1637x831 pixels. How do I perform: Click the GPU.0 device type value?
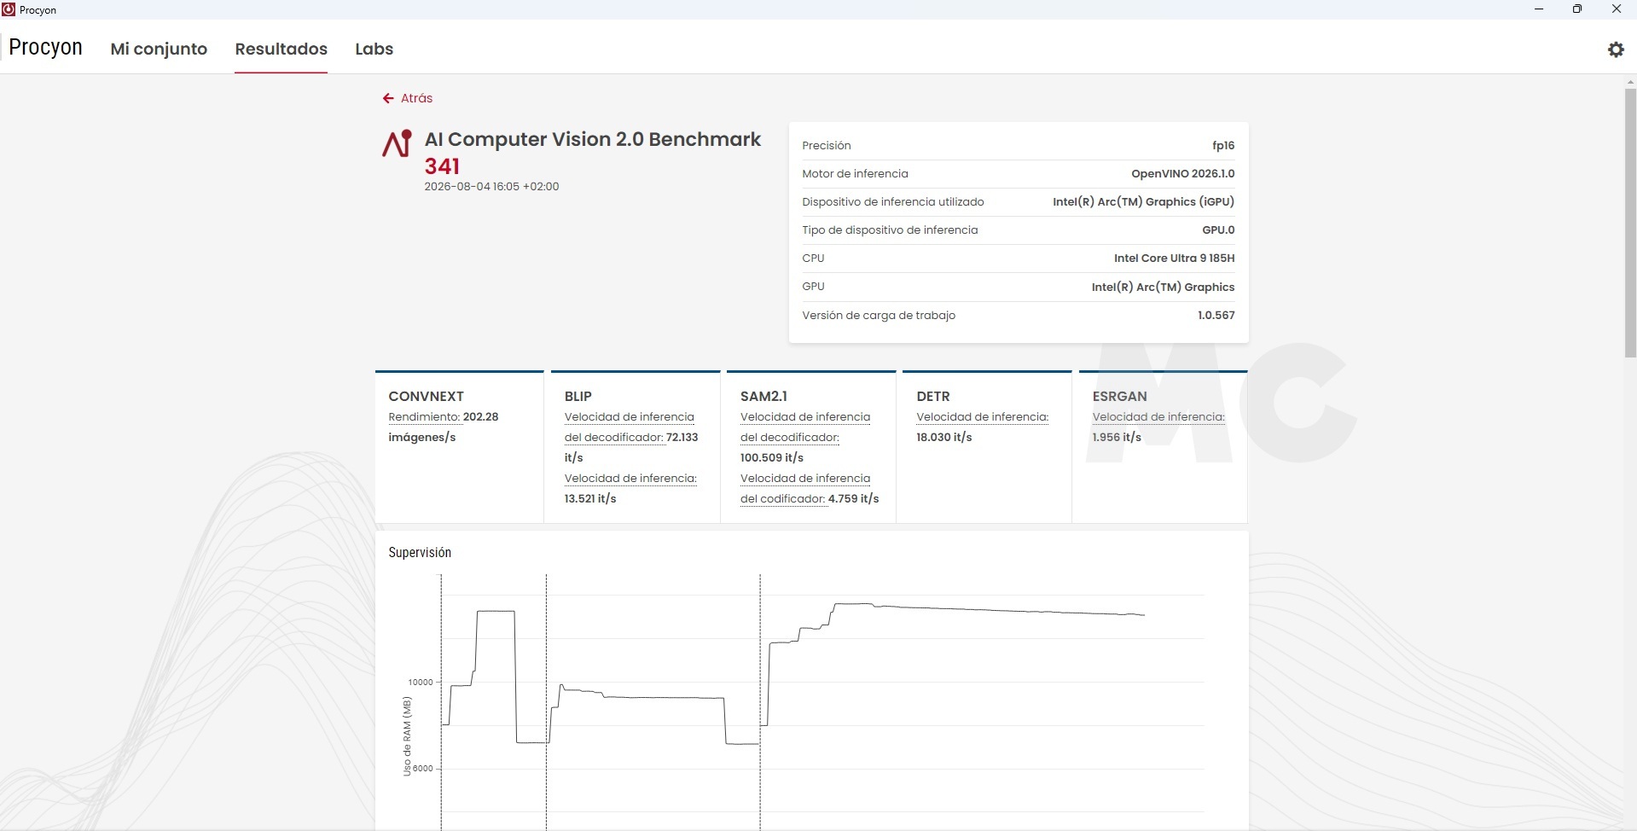[1218, 230]
